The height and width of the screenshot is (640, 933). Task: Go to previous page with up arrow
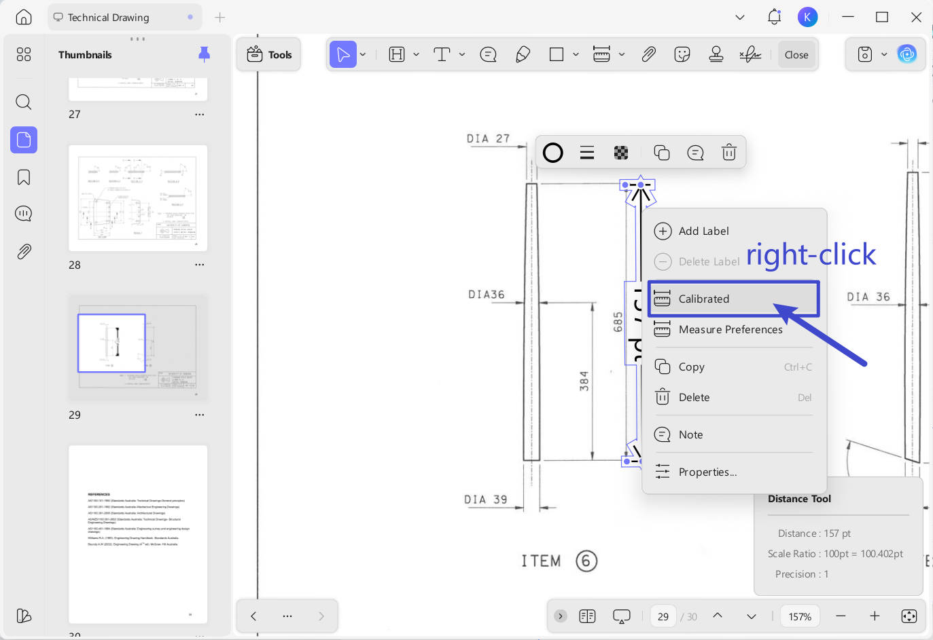(x=718, y=616)
